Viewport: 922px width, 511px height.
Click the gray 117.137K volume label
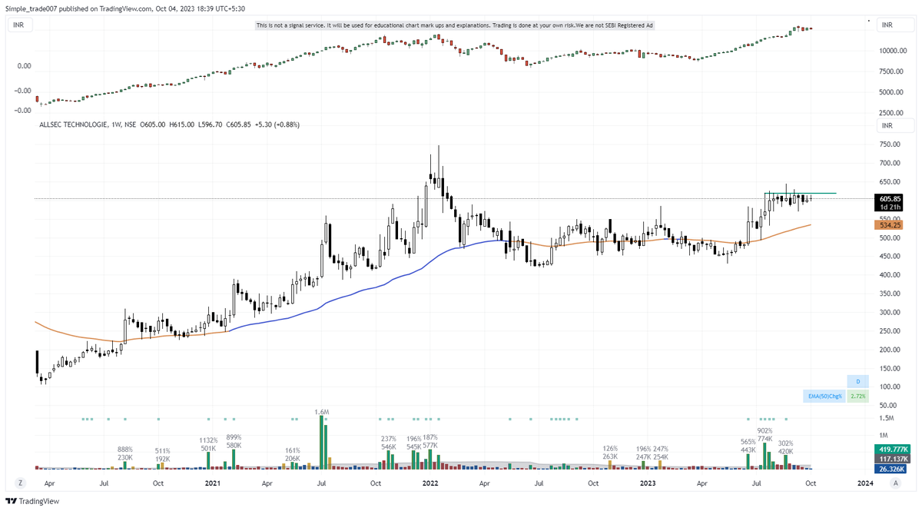[x=891, y=459]
